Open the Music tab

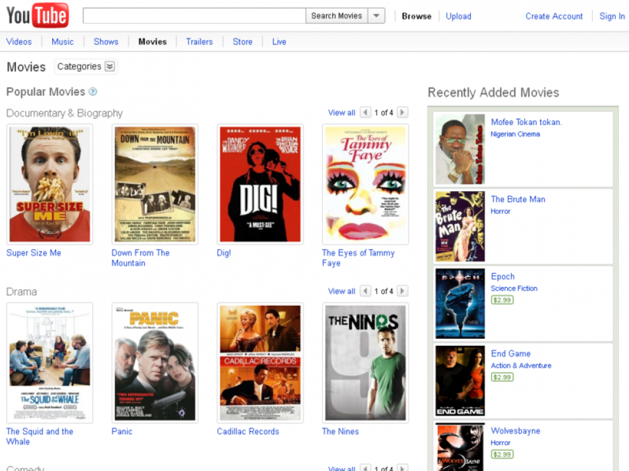click(x=62, y=42)
